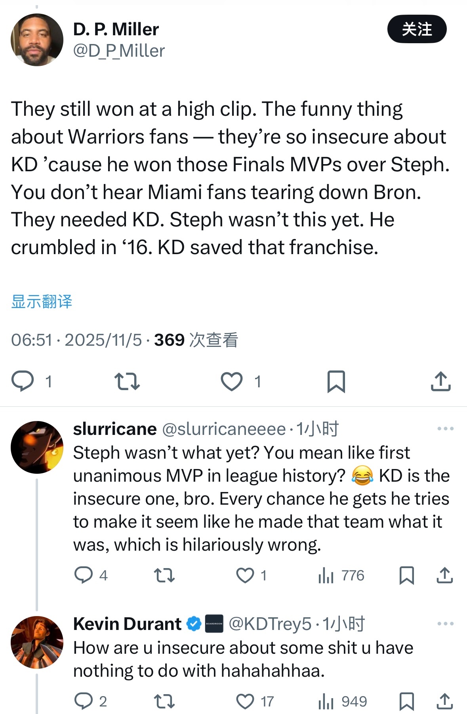Share Kevin Durant's reply

(x=444, y=701)
